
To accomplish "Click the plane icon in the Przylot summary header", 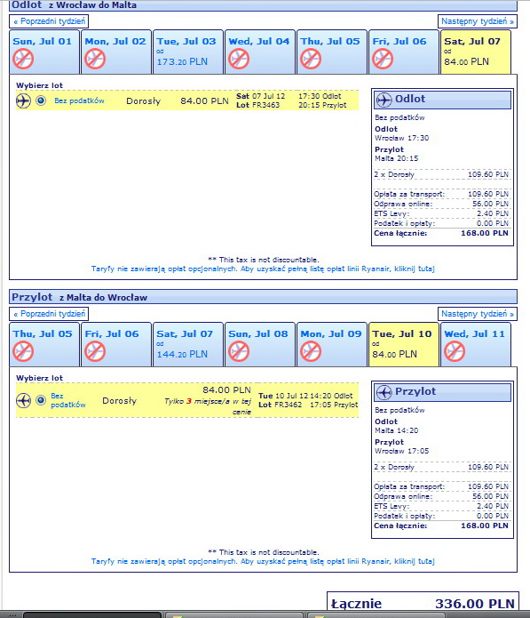I will pyautogui.click(x=384, y=392).
